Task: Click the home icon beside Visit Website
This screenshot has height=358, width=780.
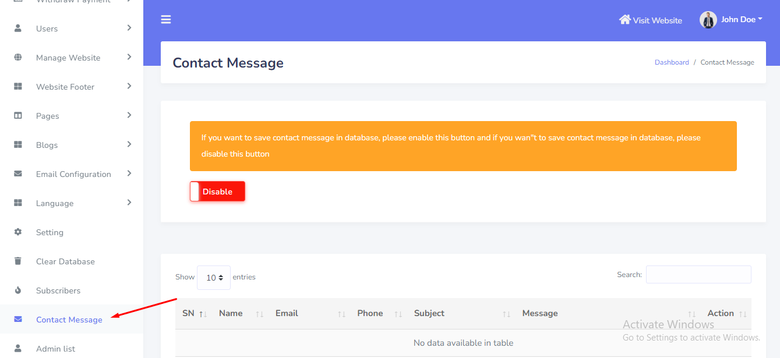Action: coord(624,20)
